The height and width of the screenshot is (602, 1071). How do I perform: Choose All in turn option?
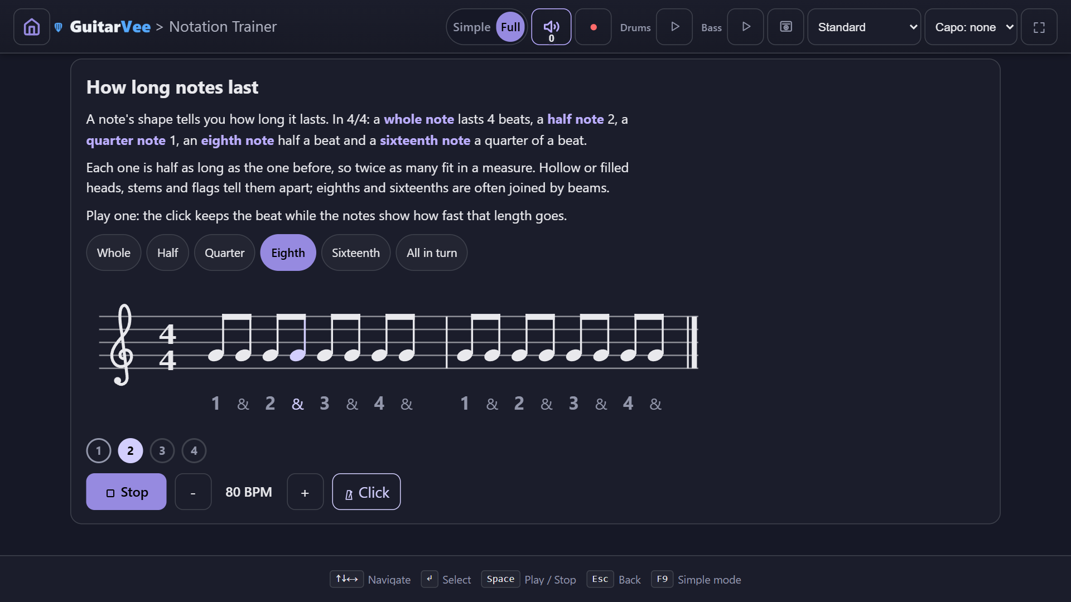click(432, 253)
